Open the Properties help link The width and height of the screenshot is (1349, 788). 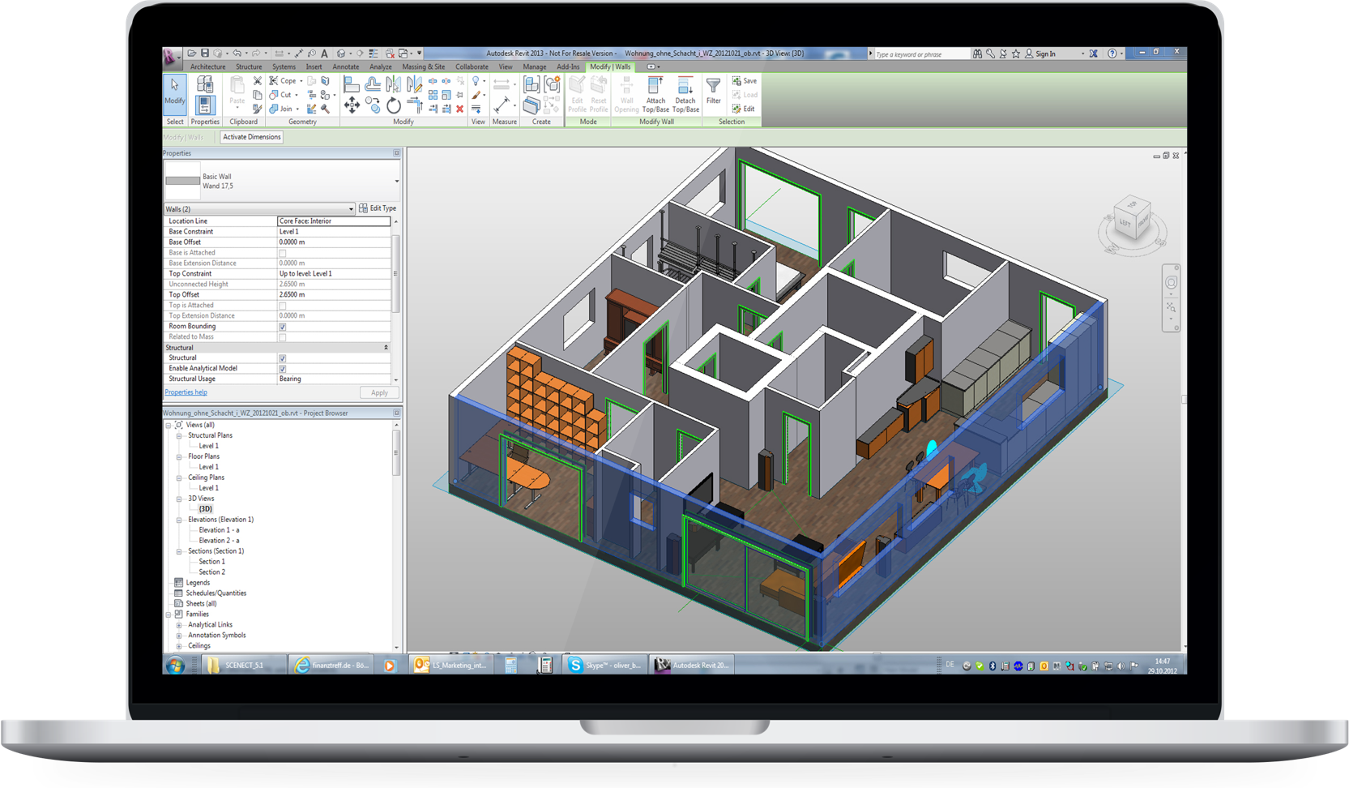pos(186,392)
